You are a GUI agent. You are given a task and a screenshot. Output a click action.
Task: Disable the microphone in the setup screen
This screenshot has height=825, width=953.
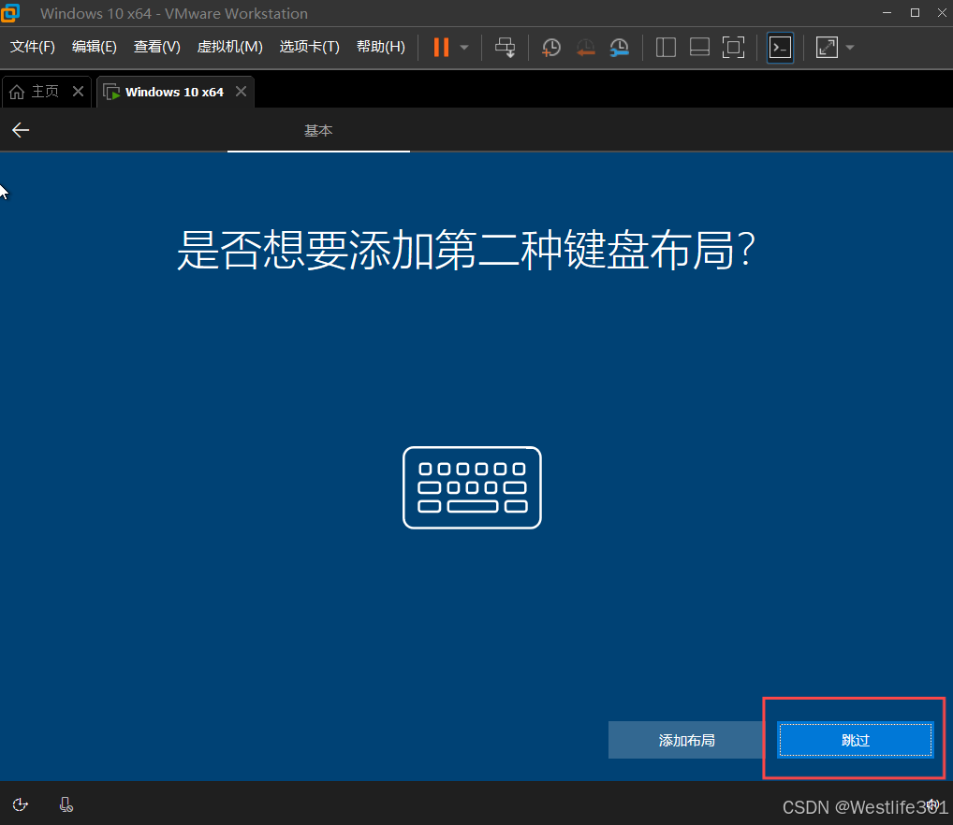coord(66,804)
